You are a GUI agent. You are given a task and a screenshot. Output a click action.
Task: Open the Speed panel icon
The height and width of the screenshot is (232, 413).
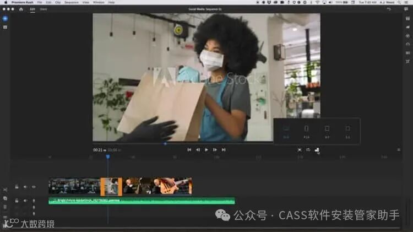407,44
